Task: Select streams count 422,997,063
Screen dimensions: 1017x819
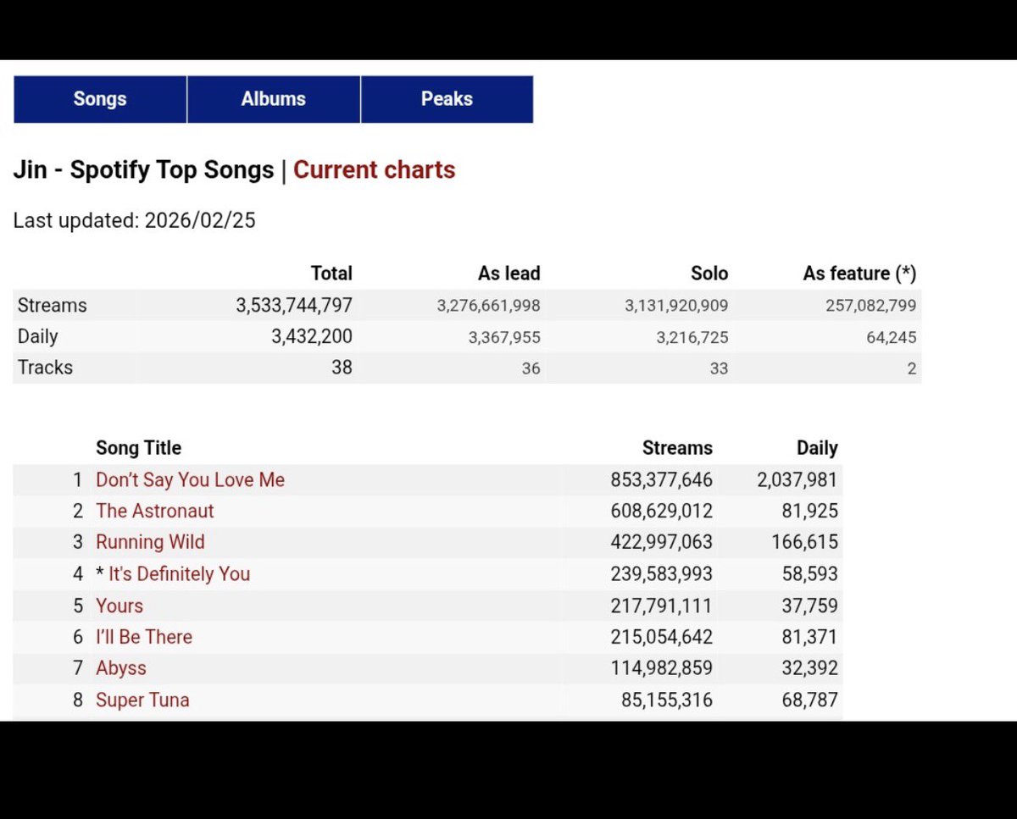Action: click(x=661, y=542)
